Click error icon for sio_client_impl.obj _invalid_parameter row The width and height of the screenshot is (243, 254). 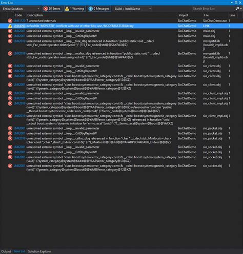coord(10,93)
